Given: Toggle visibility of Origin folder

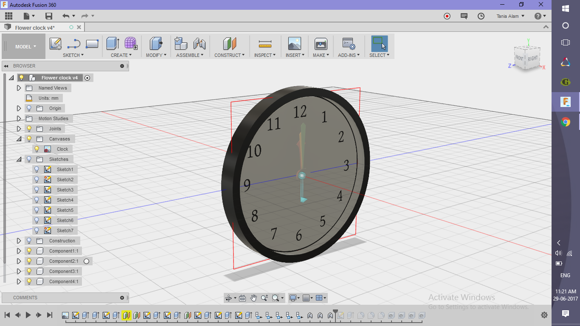Looking at the screenshot, I should [29, 108].
